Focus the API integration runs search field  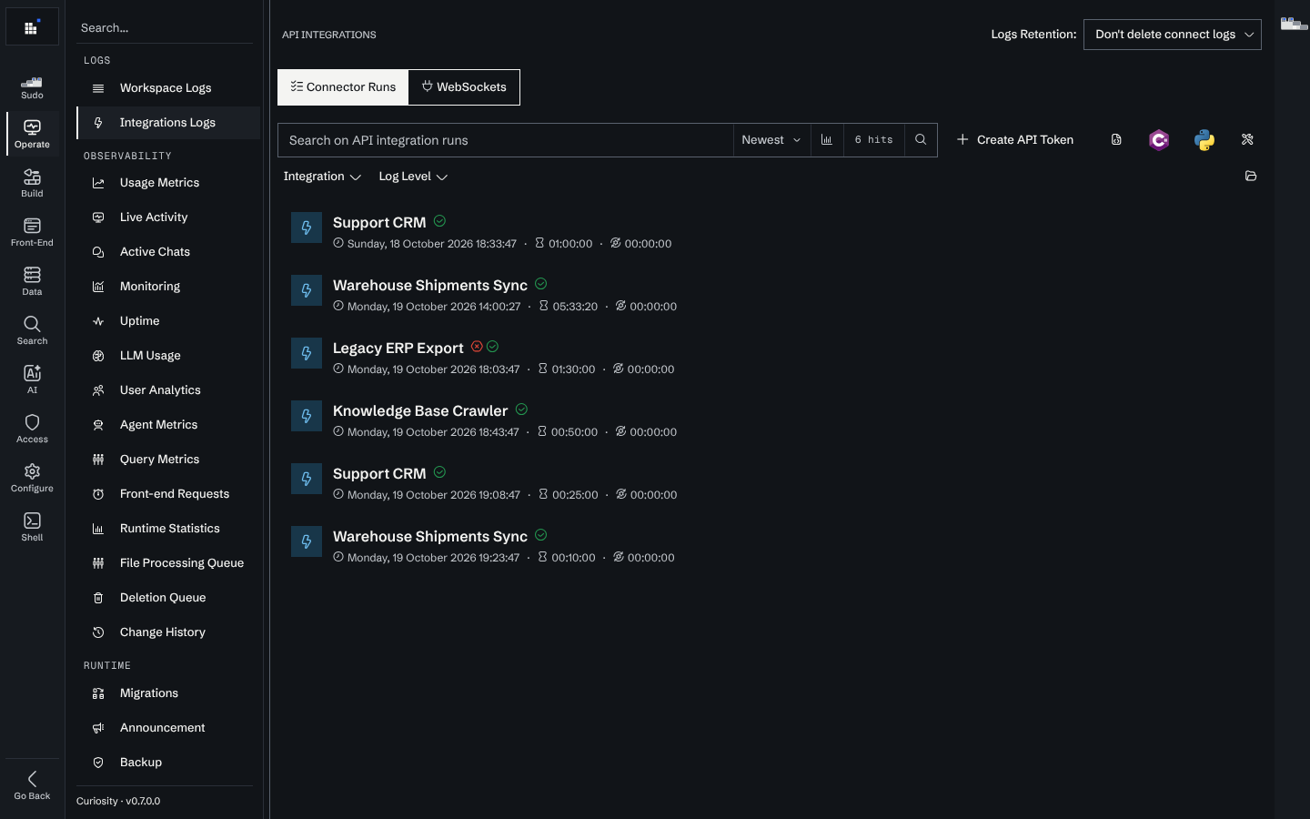[506, 140]
